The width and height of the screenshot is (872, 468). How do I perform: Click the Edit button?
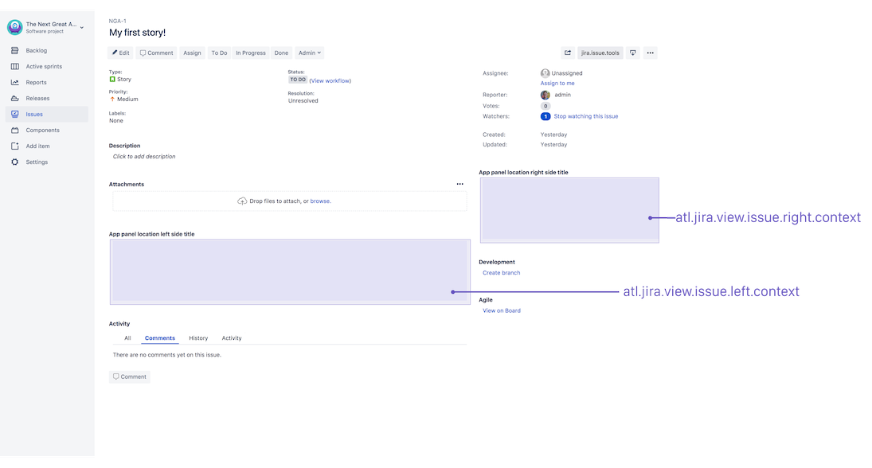[120, 53]
